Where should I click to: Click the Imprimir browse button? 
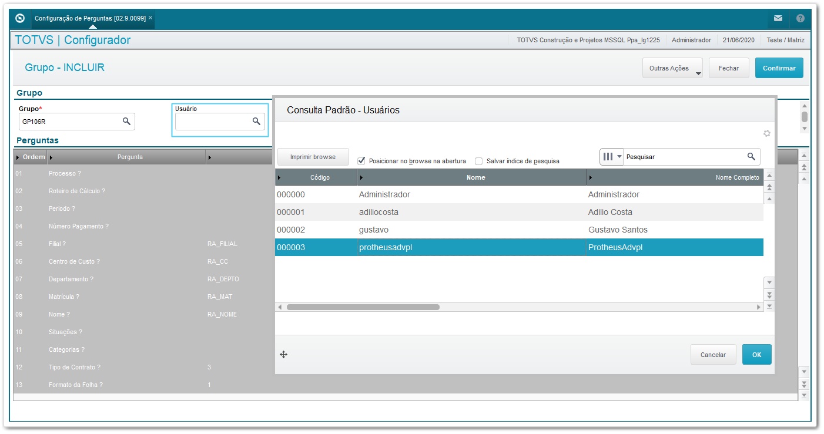[x=313, y=157]
